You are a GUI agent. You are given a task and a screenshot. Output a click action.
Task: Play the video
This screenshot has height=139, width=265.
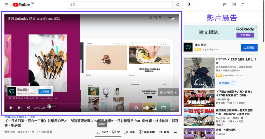point(11,108)
